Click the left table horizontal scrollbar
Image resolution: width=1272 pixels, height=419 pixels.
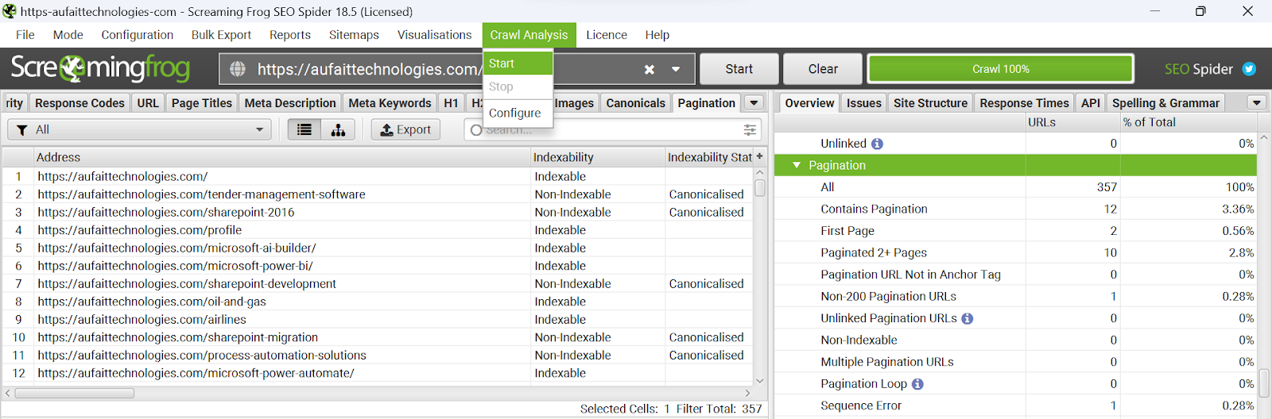[x=75, y=393]
